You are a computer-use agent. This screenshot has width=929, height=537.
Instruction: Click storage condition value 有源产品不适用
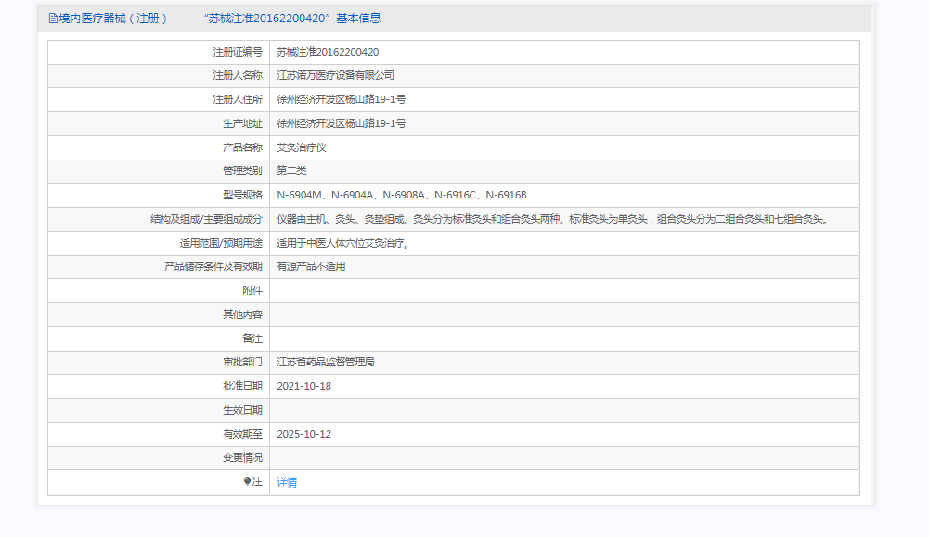click(311, 266)
